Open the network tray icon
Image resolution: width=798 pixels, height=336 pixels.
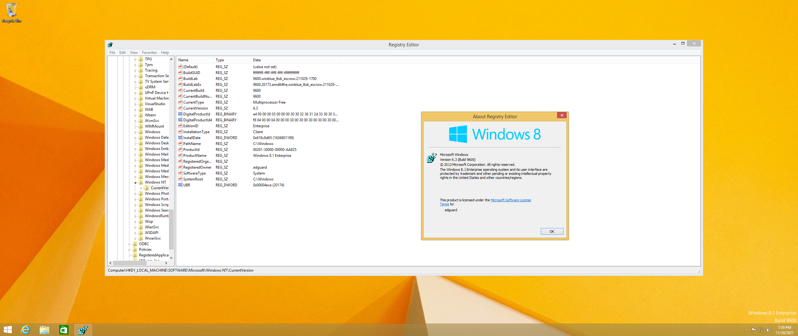761,330
